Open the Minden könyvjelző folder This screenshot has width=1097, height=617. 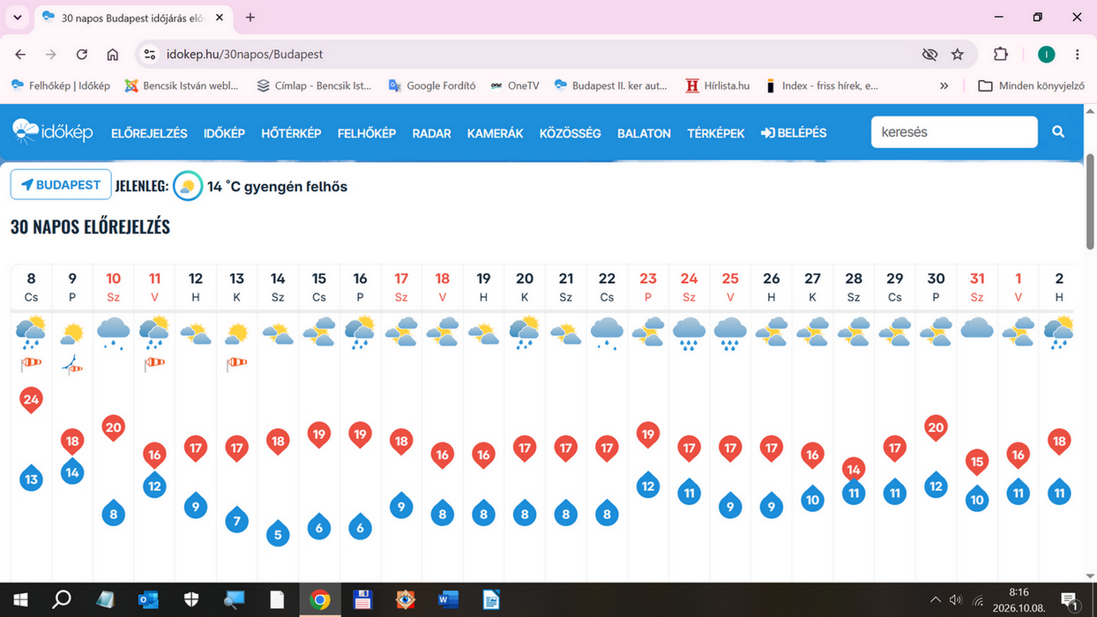pos(1031,85)
